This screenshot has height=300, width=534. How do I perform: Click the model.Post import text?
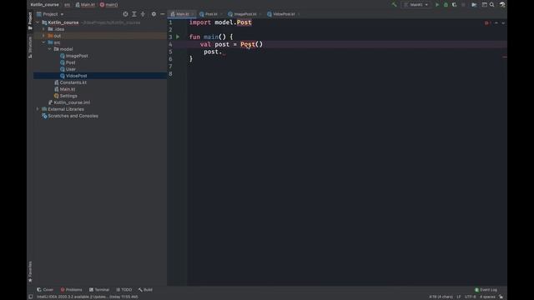234,22
